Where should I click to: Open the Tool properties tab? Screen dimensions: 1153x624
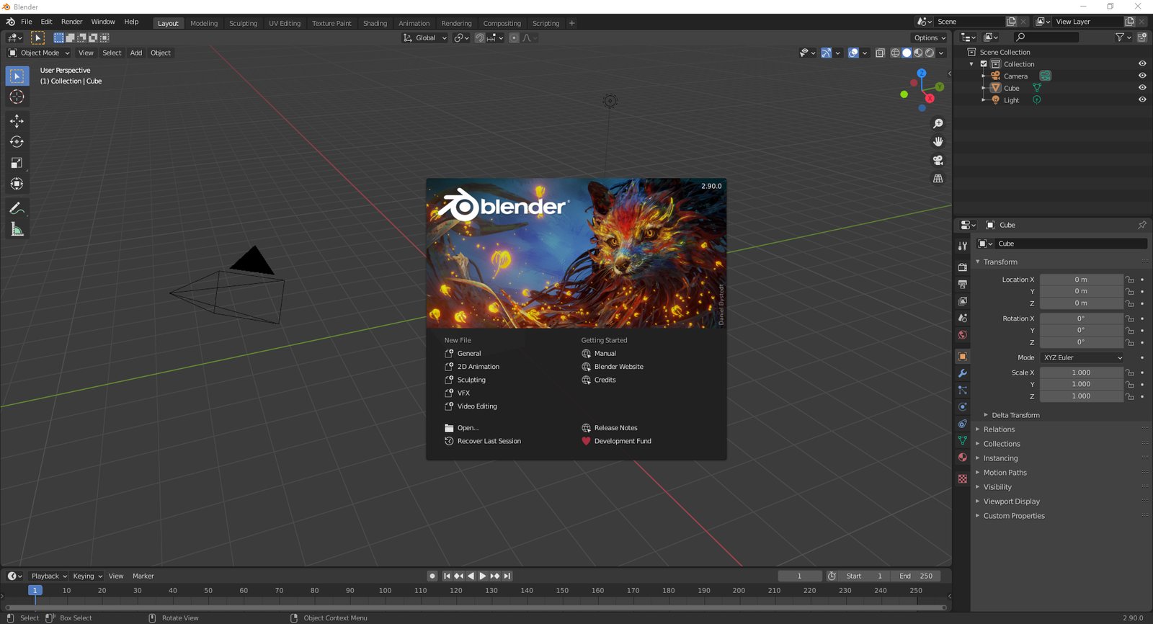tap(962, 246)
